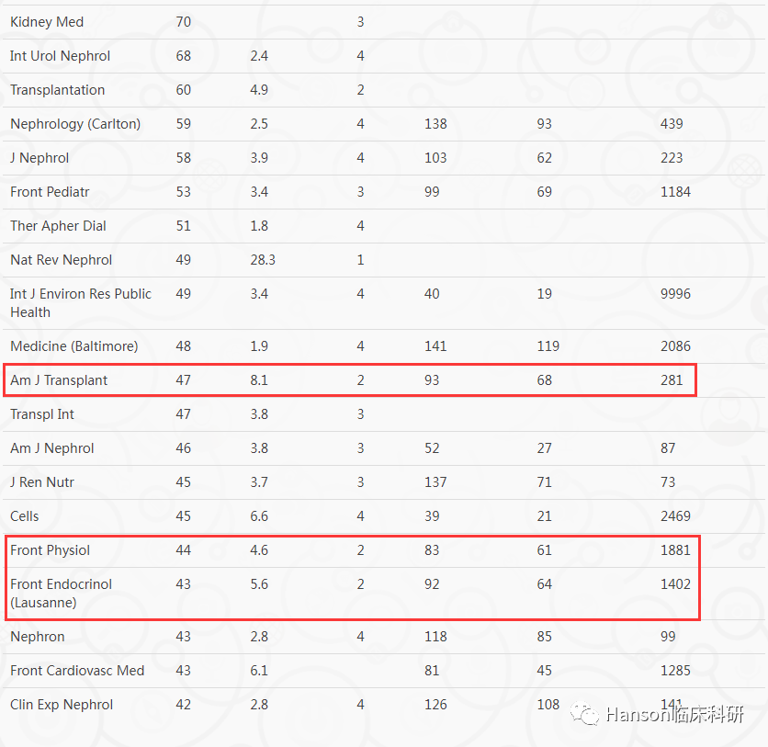Click Clin Exp Nephrol journal name

tap(62, 705)
